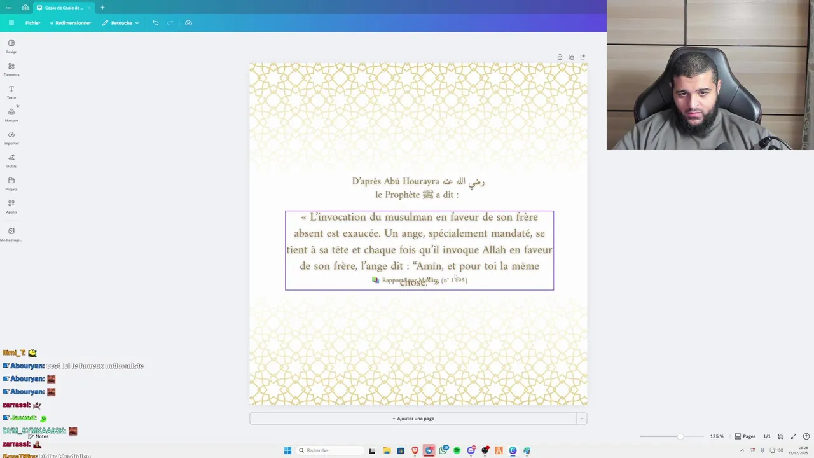Image resolution: width=814 pixels, height=458 pixels.
Task: Open the Marque brand panel
Action: pos(11,115)
